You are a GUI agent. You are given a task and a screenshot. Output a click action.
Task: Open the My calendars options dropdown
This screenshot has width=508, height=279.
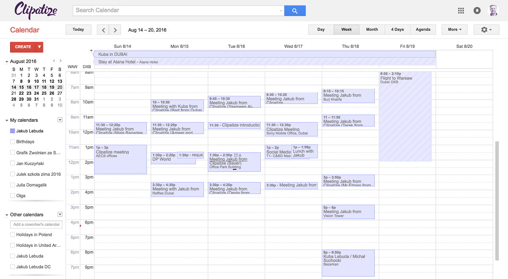[x=60, y=120]
